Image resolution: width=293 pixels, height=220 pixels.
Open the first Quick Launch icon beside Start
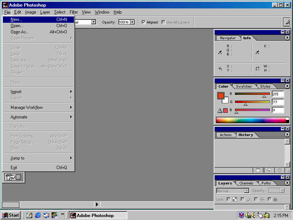click(x=29, y=215)
